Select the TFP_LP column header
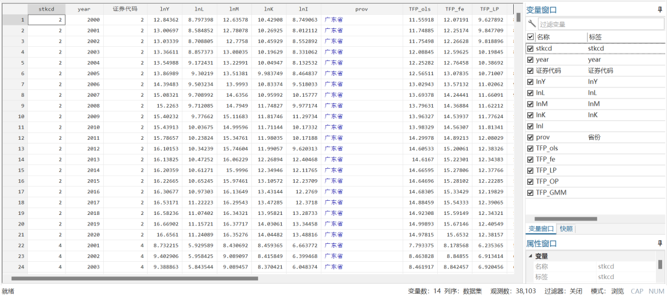Viewport: 667px width, 295px height. coord(489,9)
